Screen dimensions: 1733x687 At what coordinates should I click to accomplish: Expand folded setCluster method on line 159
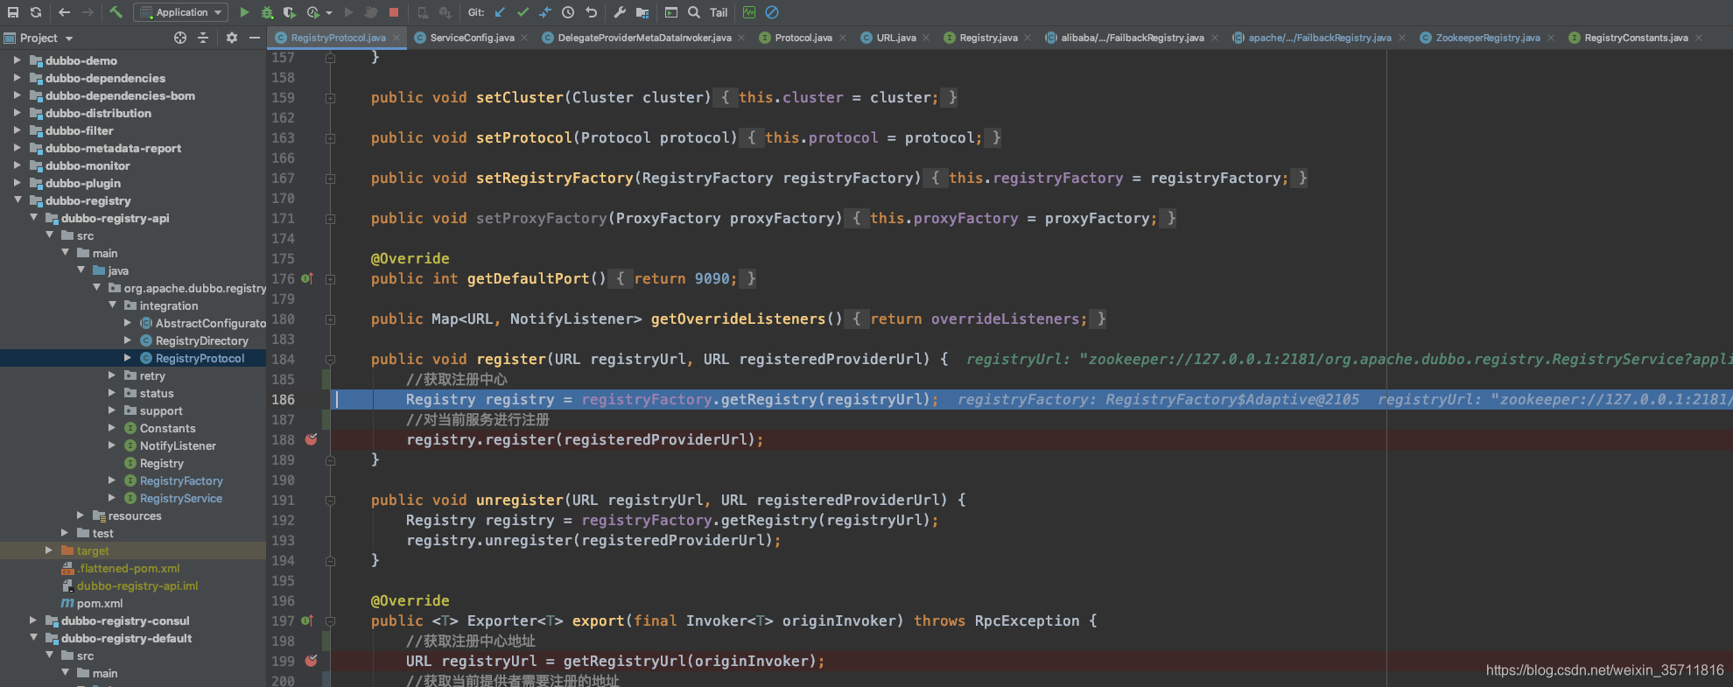point(330,98)
